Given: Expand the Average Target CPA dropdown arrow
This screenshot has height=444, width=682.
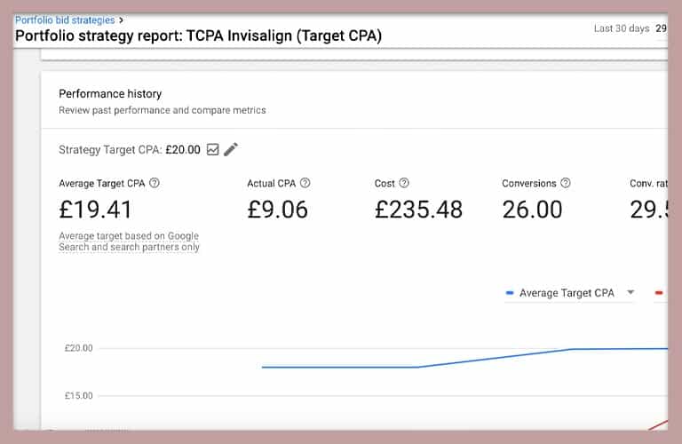Looking at the screenshot, I should [x=630, y=293].
